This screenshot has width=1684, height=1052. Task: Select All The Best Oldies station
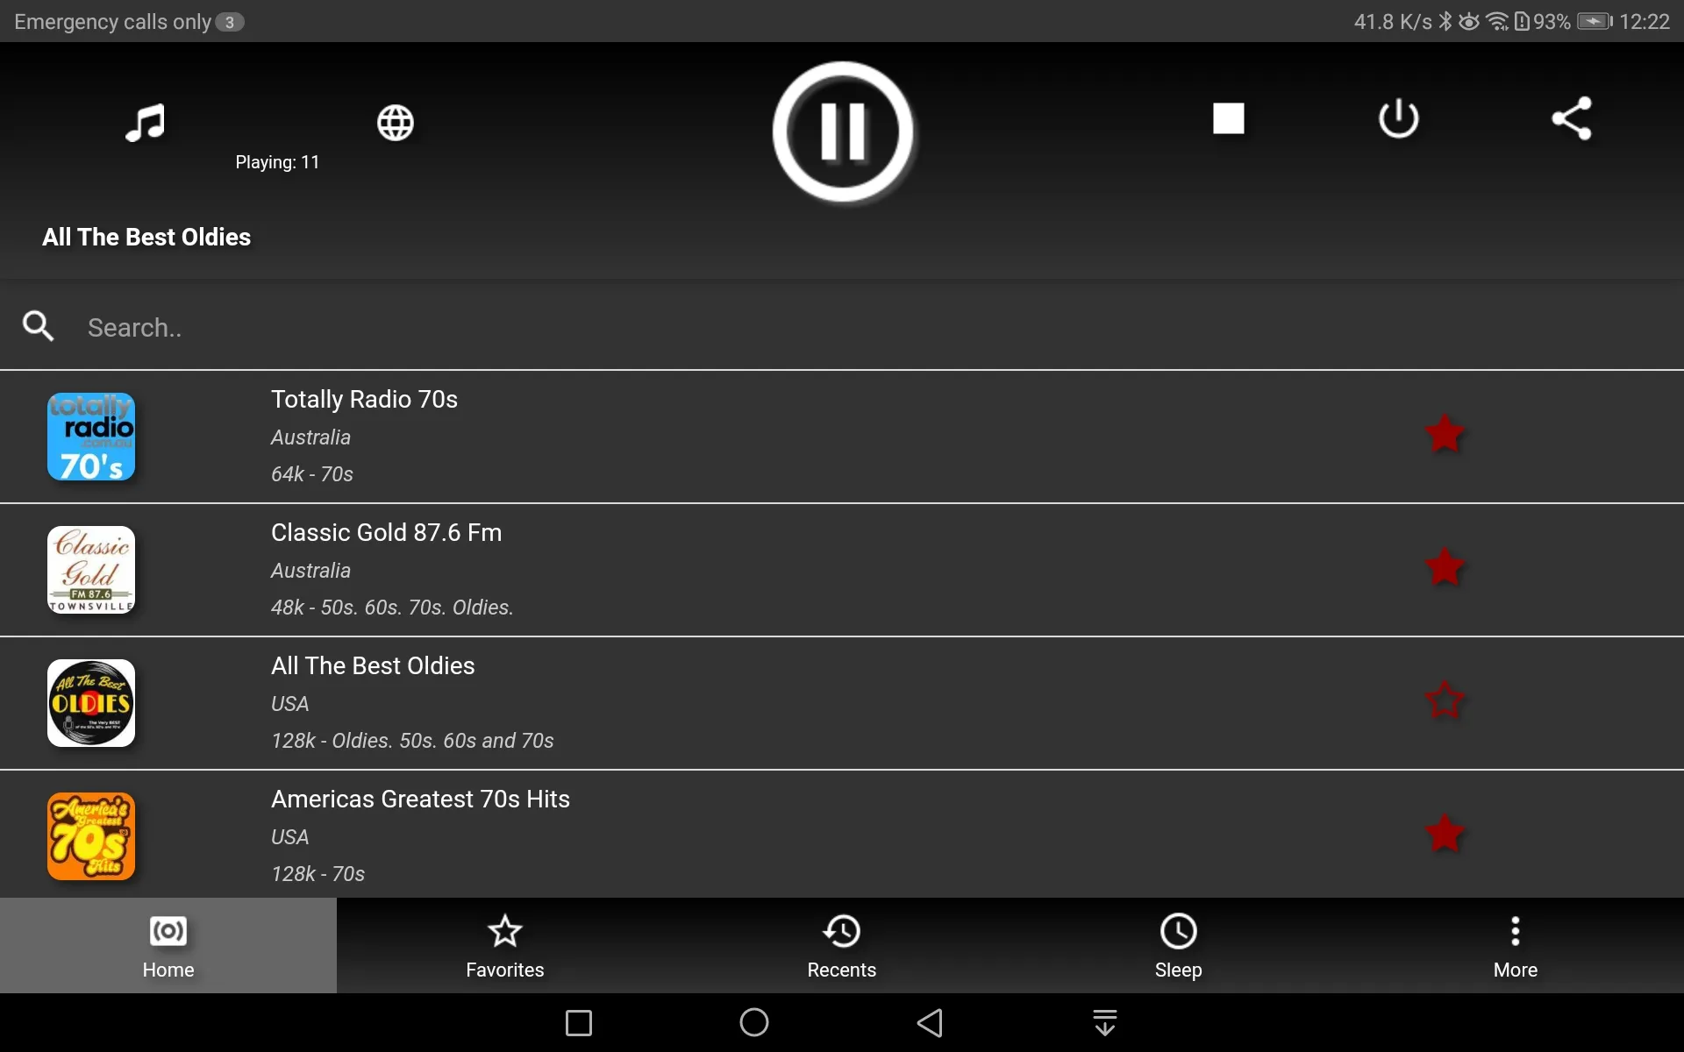pyautogui.click(x=841, y=701)
